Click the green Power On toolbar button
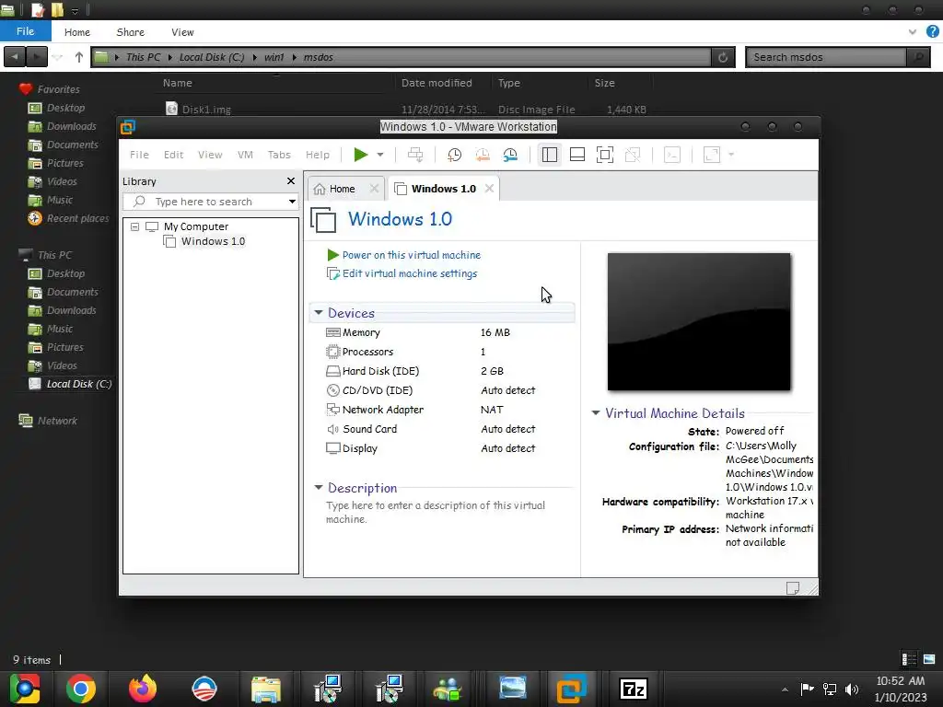The width and height of the screenshot is (943, 707). 361,155
